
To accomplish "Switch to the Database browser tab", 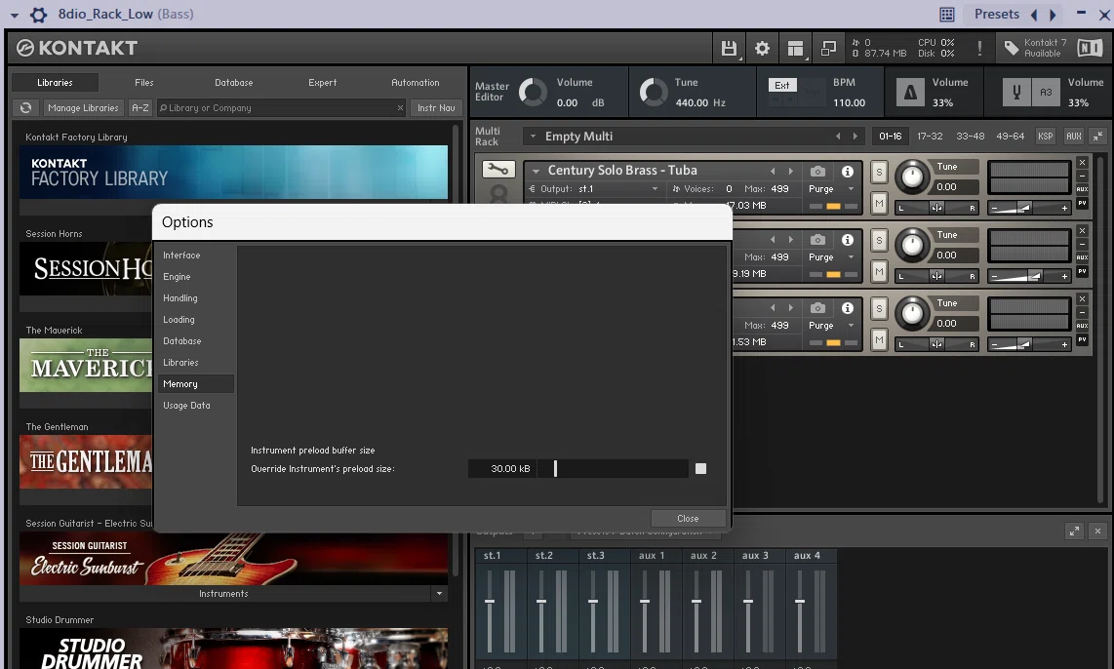I will pos(234,82).
